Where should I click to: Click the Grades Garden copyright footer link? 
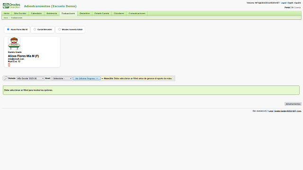tap(288, 111)
